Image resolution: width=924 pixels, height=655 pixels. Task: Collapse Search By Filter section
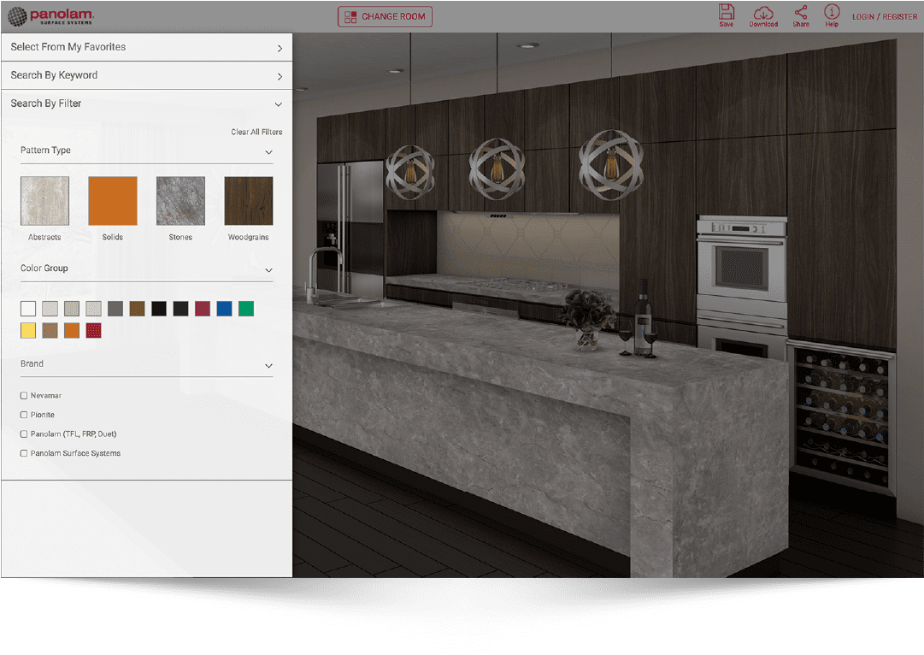(x=147, y=103)
